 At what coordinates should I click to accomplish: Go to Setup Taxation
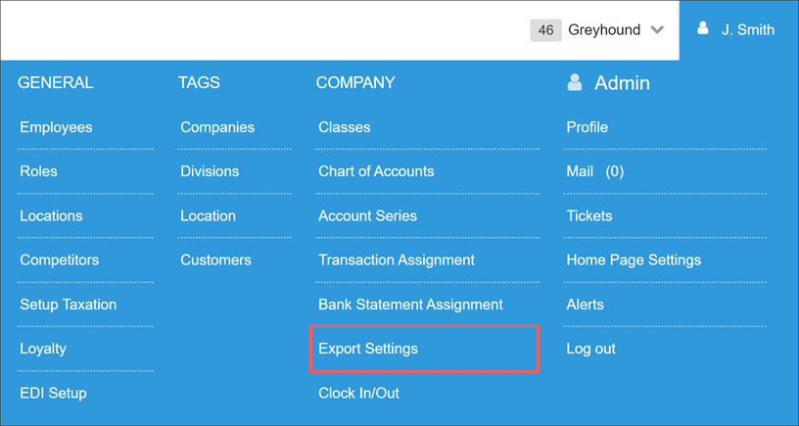(x=69, y=305)
